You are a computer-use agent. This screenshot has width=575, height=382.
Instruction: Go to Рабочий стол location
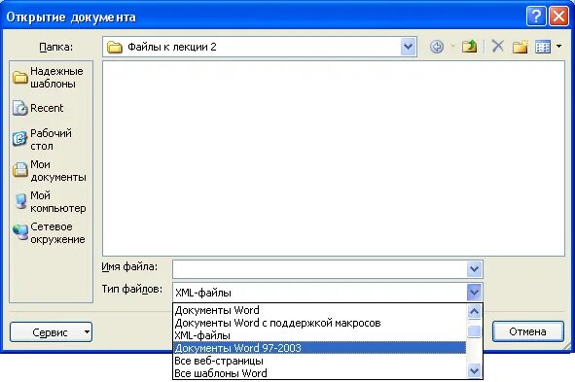[43, 139]
